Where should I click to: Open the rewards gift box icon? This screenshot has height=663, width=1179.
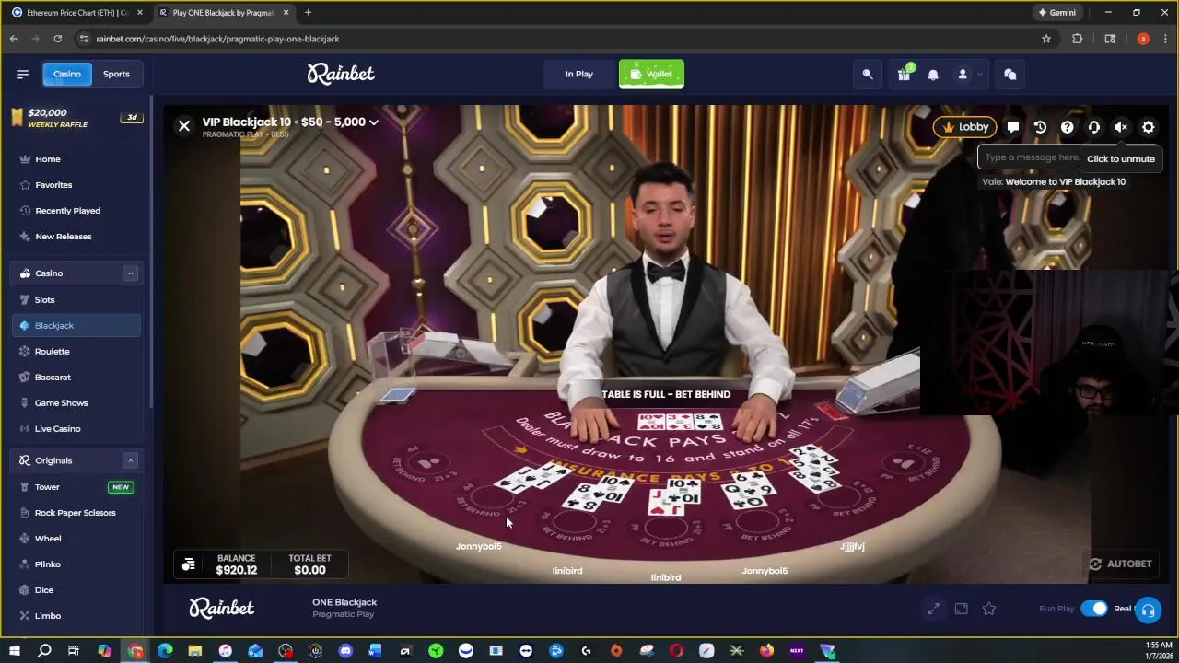[x=904, y=74]
